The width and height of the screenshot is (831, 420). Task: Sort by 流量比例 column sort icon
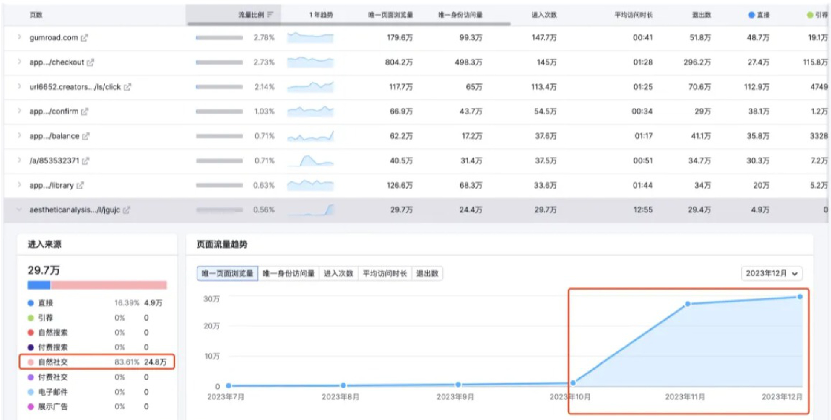[x=270, y=15]
